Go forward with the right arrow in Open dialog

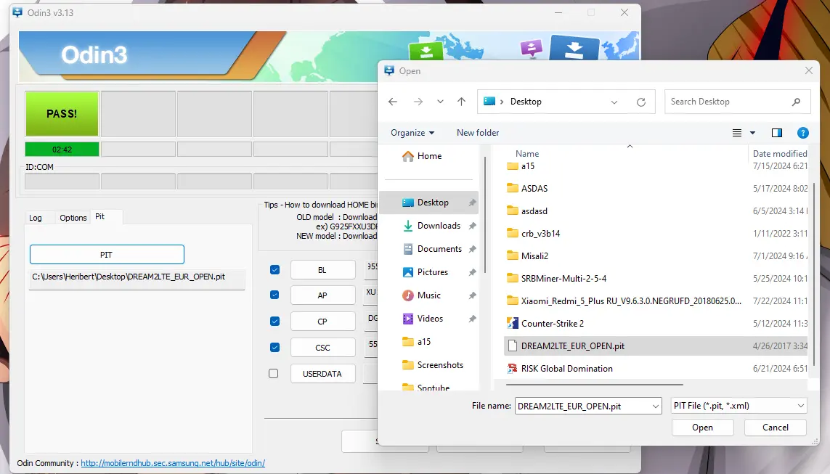pos(418,102)
